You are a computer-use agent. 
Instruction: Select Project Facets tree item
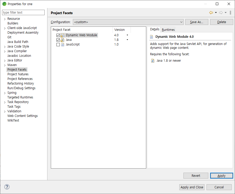click(x=17, y=70)
